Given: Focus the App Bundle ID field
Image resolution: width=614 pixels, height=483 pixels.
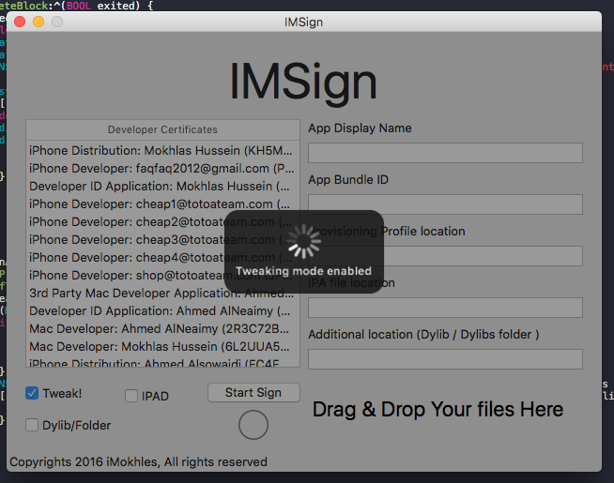Looking at the screenshot, I should coord(445,204).
